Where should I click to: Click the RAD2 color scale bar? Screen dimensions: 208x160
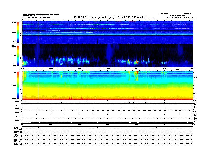pos(18,32)
